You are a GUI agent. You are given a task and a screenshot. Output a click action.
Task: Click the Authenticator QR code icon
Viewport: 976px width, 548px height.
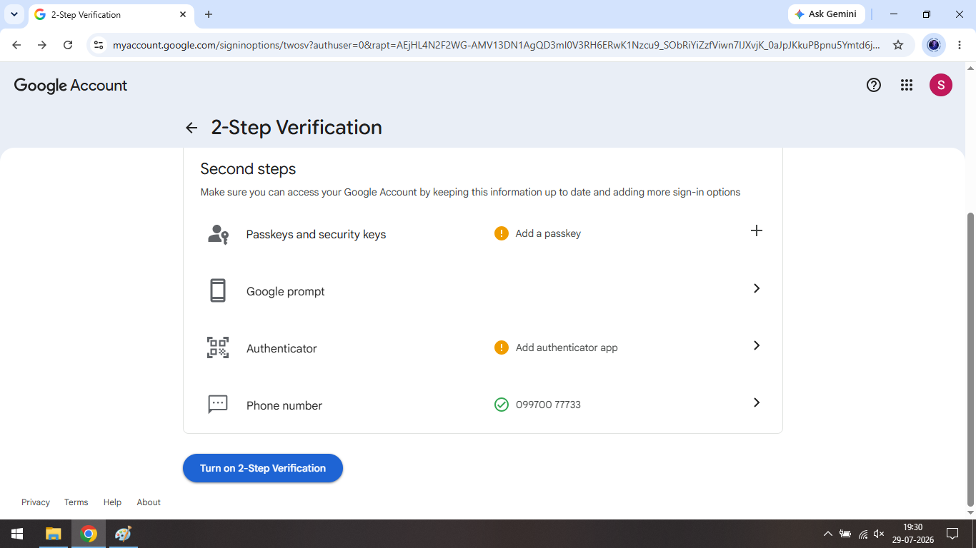(x=218, y=348)
